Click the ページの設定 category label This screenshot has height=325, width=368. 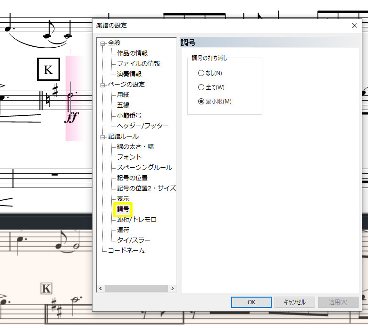[x=126, y=85]
